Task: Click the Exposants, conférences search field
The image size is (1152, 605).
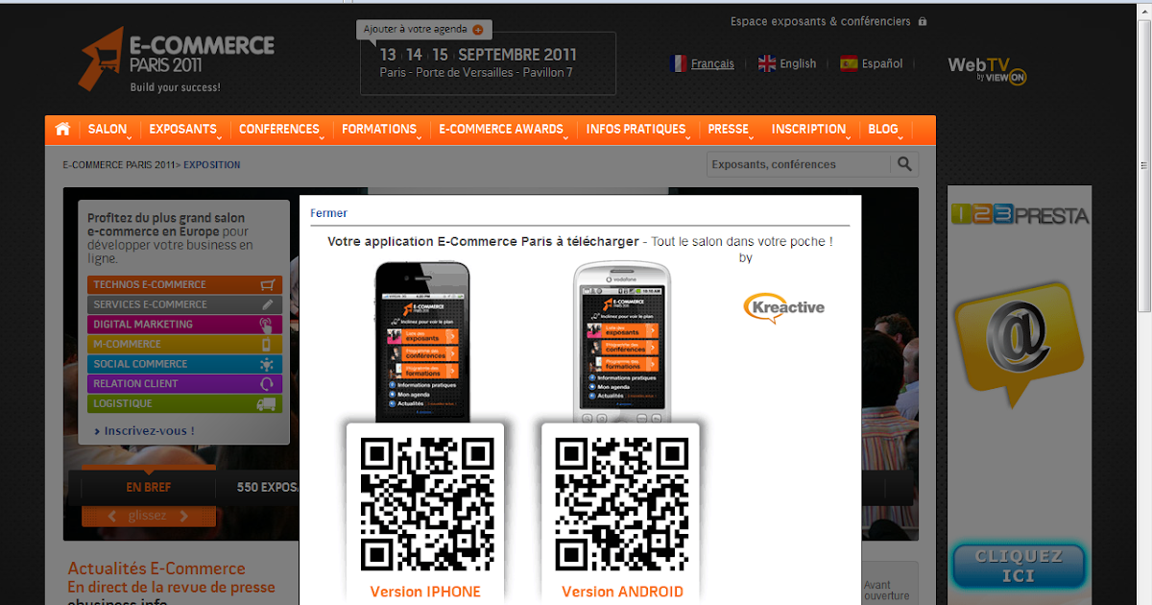Action: coord(800,164)
